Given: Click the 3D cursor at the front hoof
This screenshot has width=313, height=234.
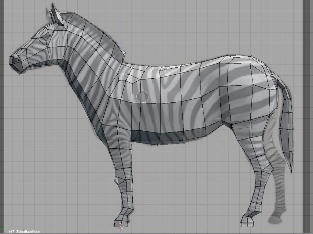Looking at the screenshot, I should tap(120, 226).
